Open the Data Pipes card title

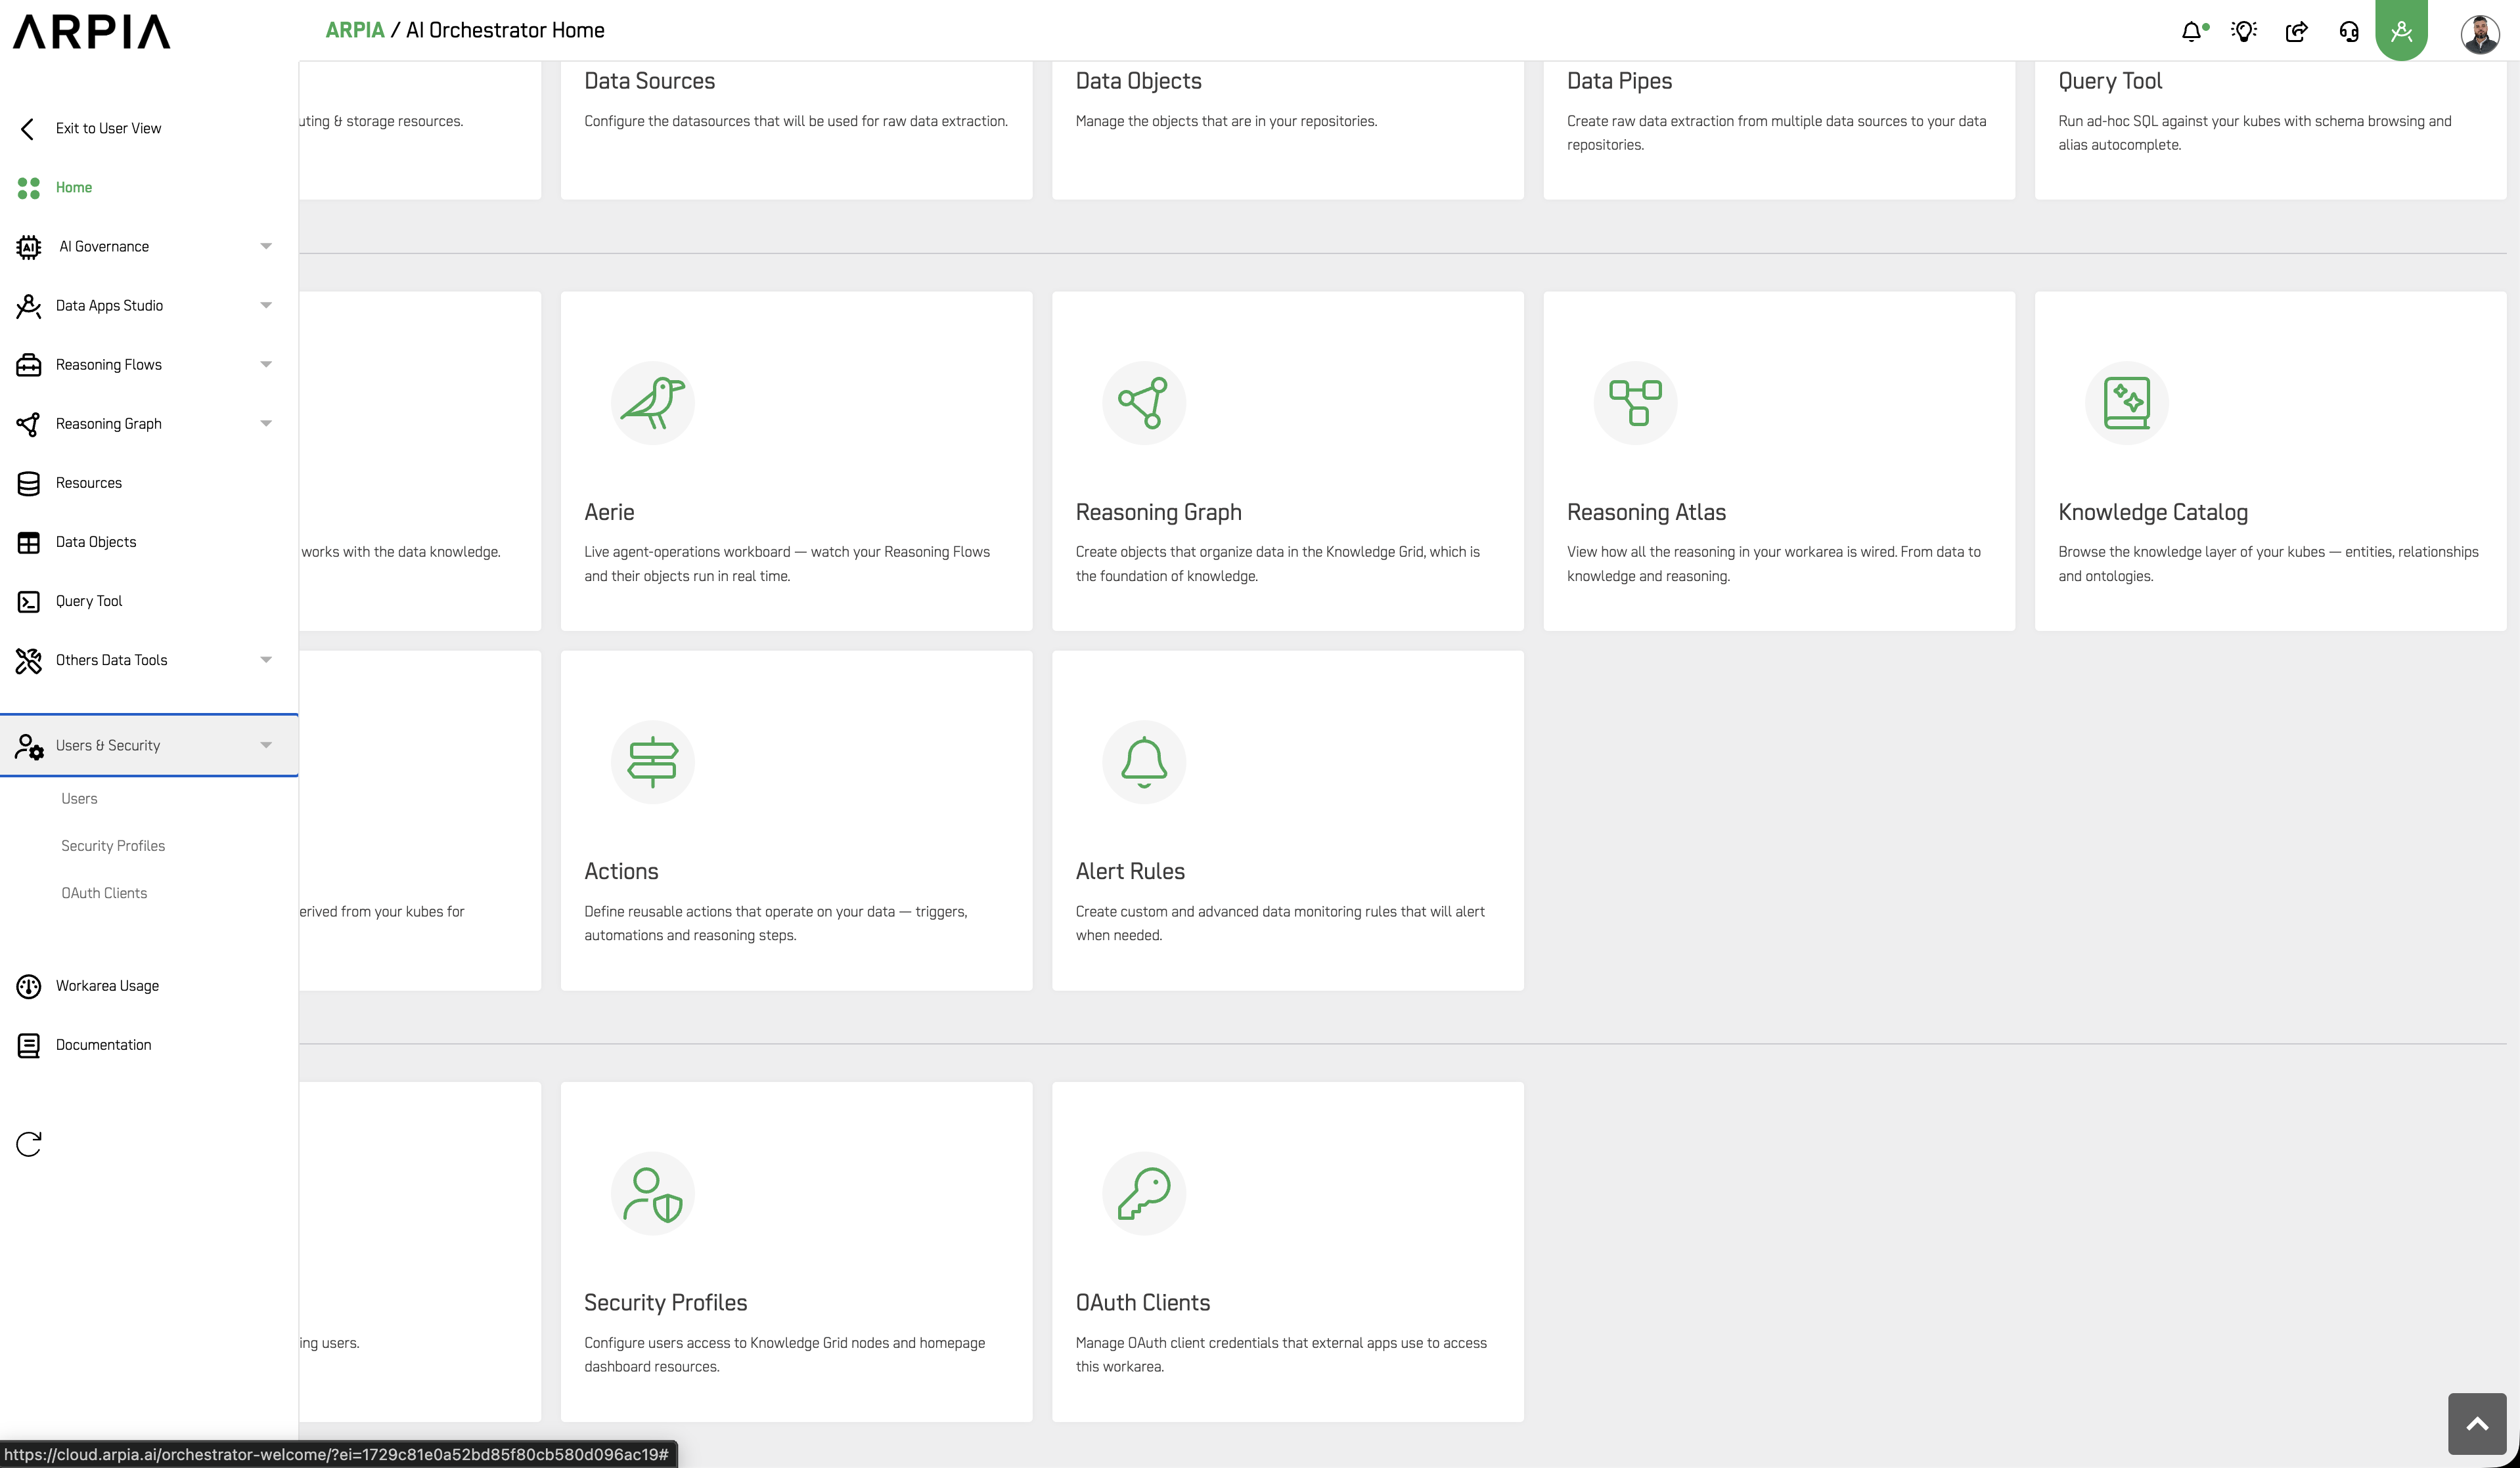(x=1619, y=81)
